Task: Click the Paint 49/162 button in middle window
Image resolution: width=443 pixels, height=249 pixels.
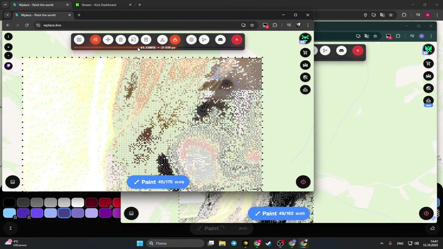Action: click(279, 214)
